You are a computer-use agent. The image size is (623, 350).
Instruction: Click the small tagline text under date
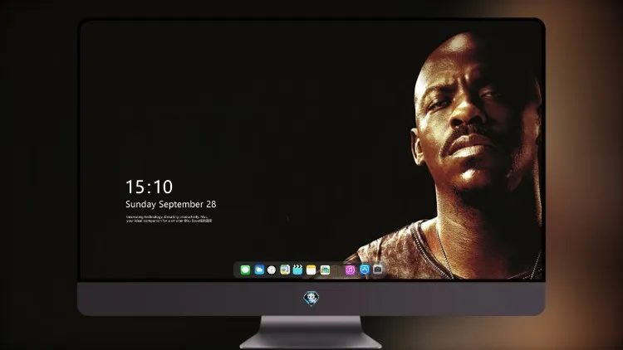click(169, 219)
